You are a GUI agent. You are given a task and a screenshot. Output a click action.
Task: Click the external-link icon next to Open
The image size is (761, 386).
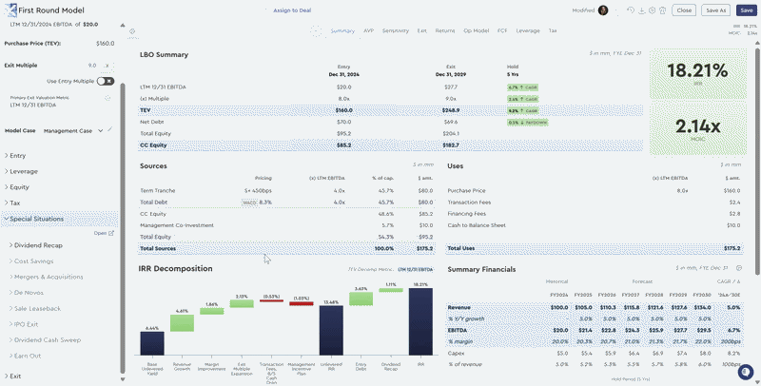click(111, 233)
